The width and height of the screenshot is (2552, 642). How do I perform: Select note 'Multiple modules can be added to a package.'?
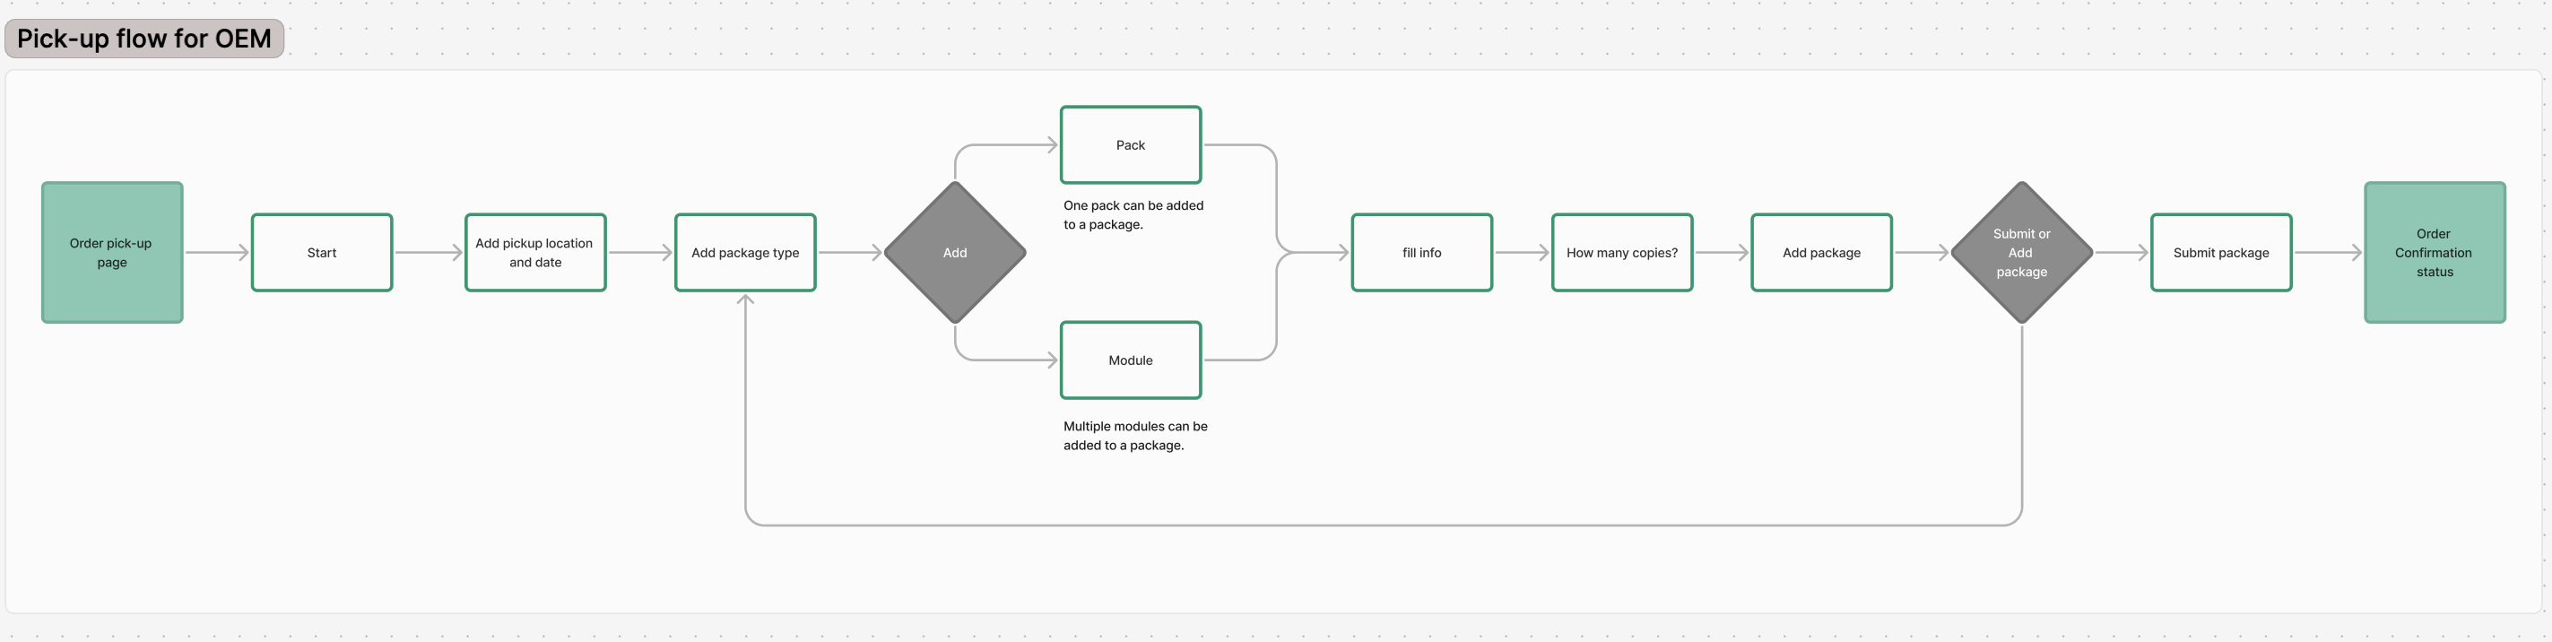[x=1135, y=436]
